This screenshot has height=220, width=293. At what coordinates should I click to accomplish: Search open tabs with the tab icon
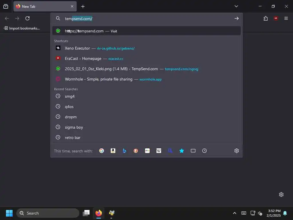(x=193, y=151)
